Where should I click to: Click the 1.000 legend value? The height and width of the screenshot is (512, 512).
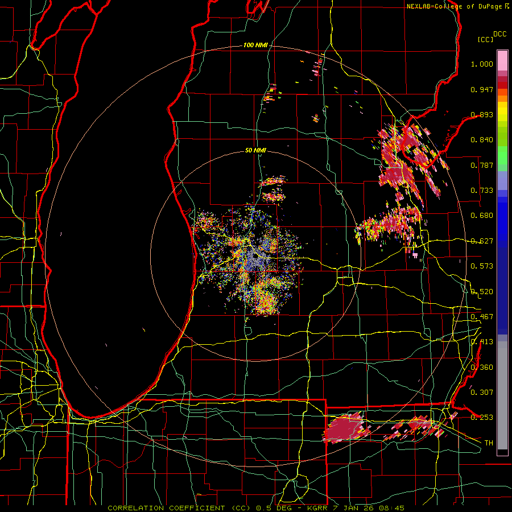point(482,64)
